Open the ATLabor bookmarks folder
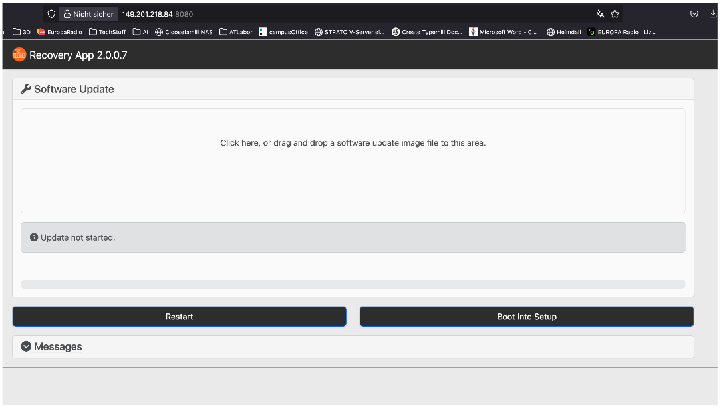Viewport: 721px width, 409px height. point(236,31)
